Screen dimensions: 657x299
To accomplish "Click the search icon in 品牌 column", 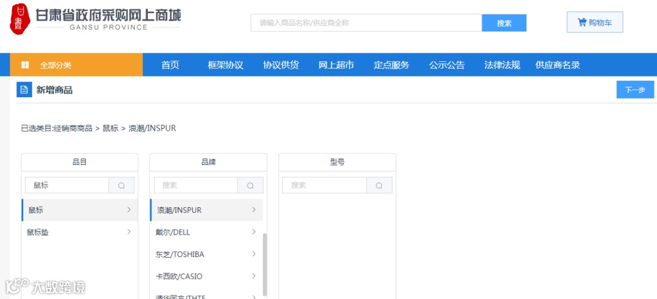I will pos(251,185).
